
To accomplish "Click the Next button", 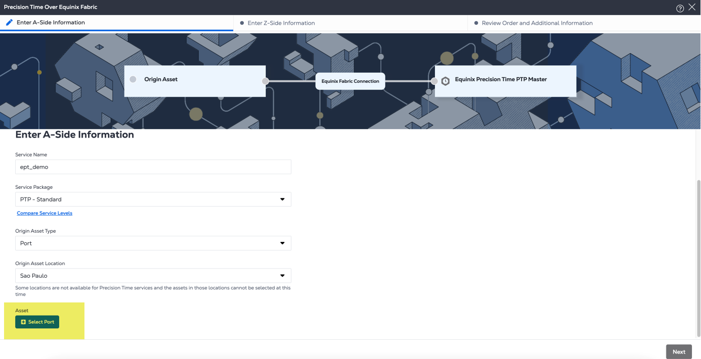I will (x=679, y=352).
